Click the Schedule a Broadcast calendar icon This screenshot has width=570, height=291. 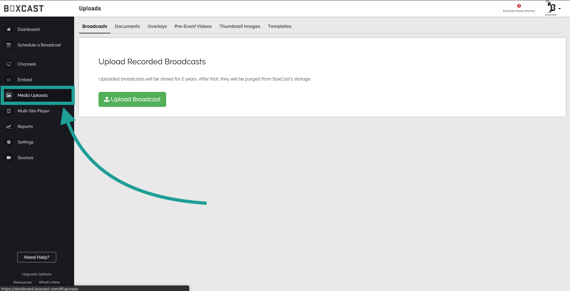9,45
